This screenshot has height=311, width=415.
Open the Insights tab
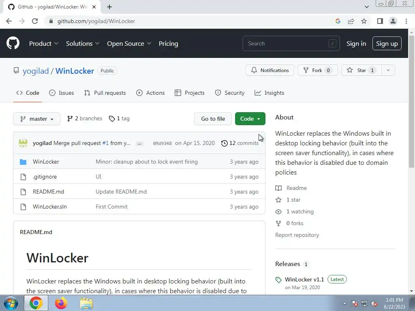coord(269,93)
